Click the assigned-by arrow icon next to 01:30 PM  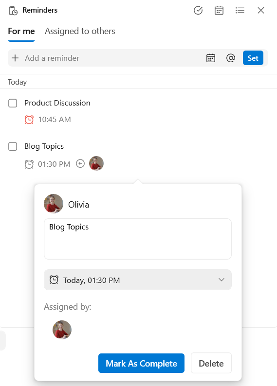pos(80,164)
